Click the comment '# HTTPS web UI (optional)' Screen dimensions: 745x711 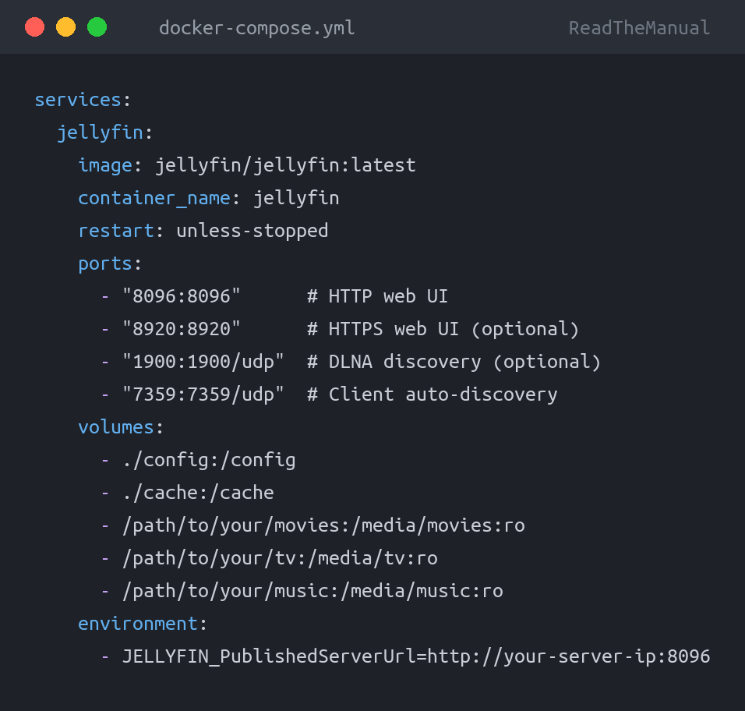[443, 329]
